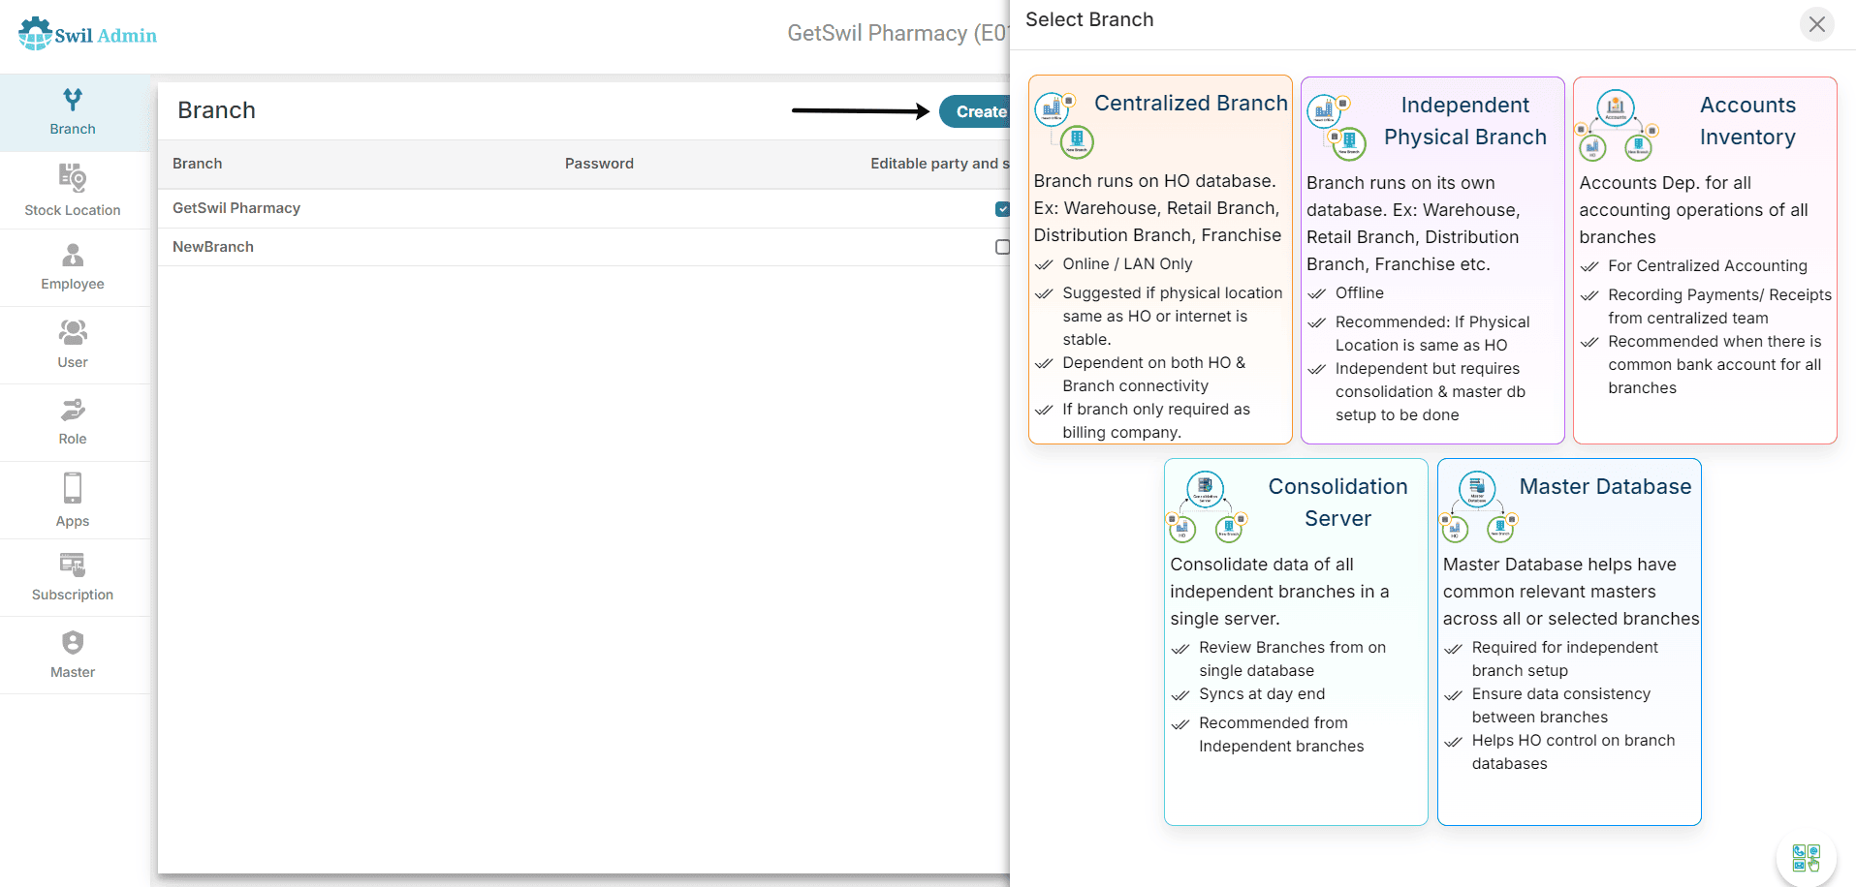
Task: Click the Branch page heading
Action: tap(216, 110)
